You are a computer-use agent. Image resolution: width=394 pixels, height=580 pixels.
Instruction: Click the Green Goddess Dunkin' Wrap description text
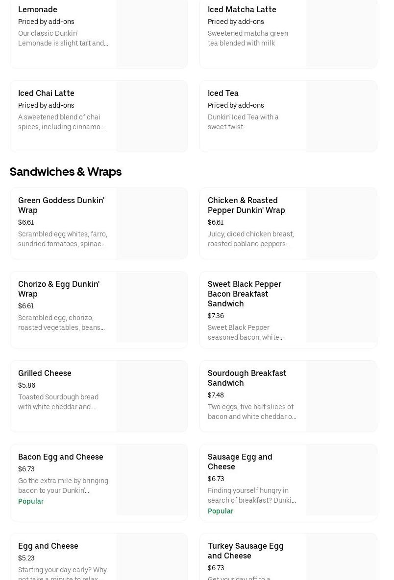(x=63, y=239)
